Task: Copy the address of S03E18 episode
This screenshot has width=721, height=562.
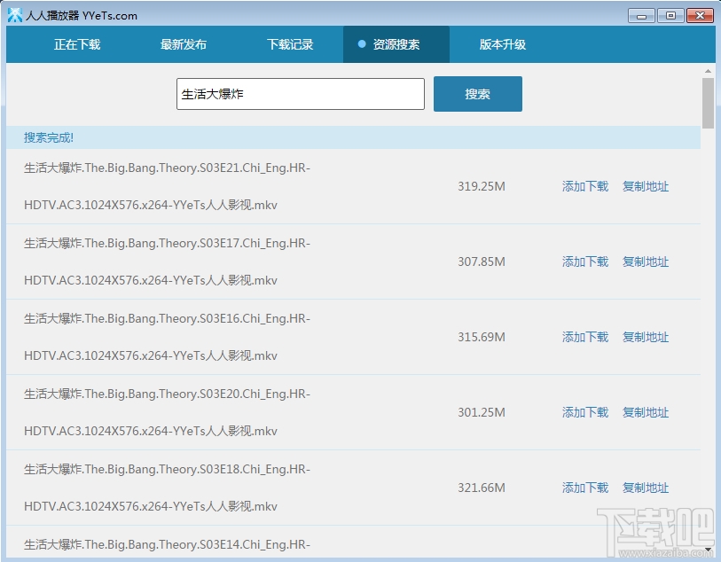Action: tap(646, 488)
